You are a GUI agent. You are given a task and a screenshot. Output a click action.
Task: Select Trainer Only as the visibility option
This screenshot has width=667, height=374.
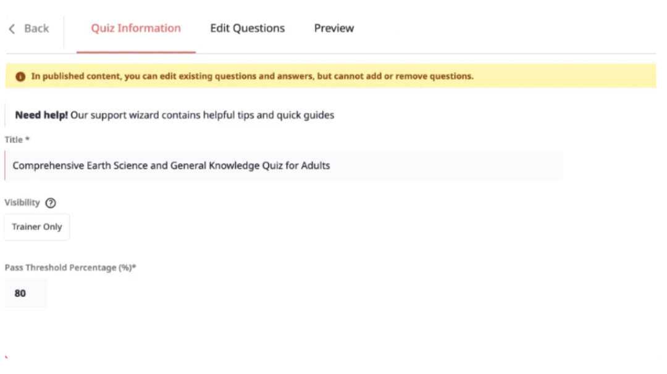pyautogui.click(x=36, y=226)
